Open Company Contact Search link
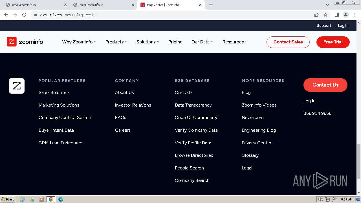This screenshot has width=361, height=203. [x=65, y=118]
